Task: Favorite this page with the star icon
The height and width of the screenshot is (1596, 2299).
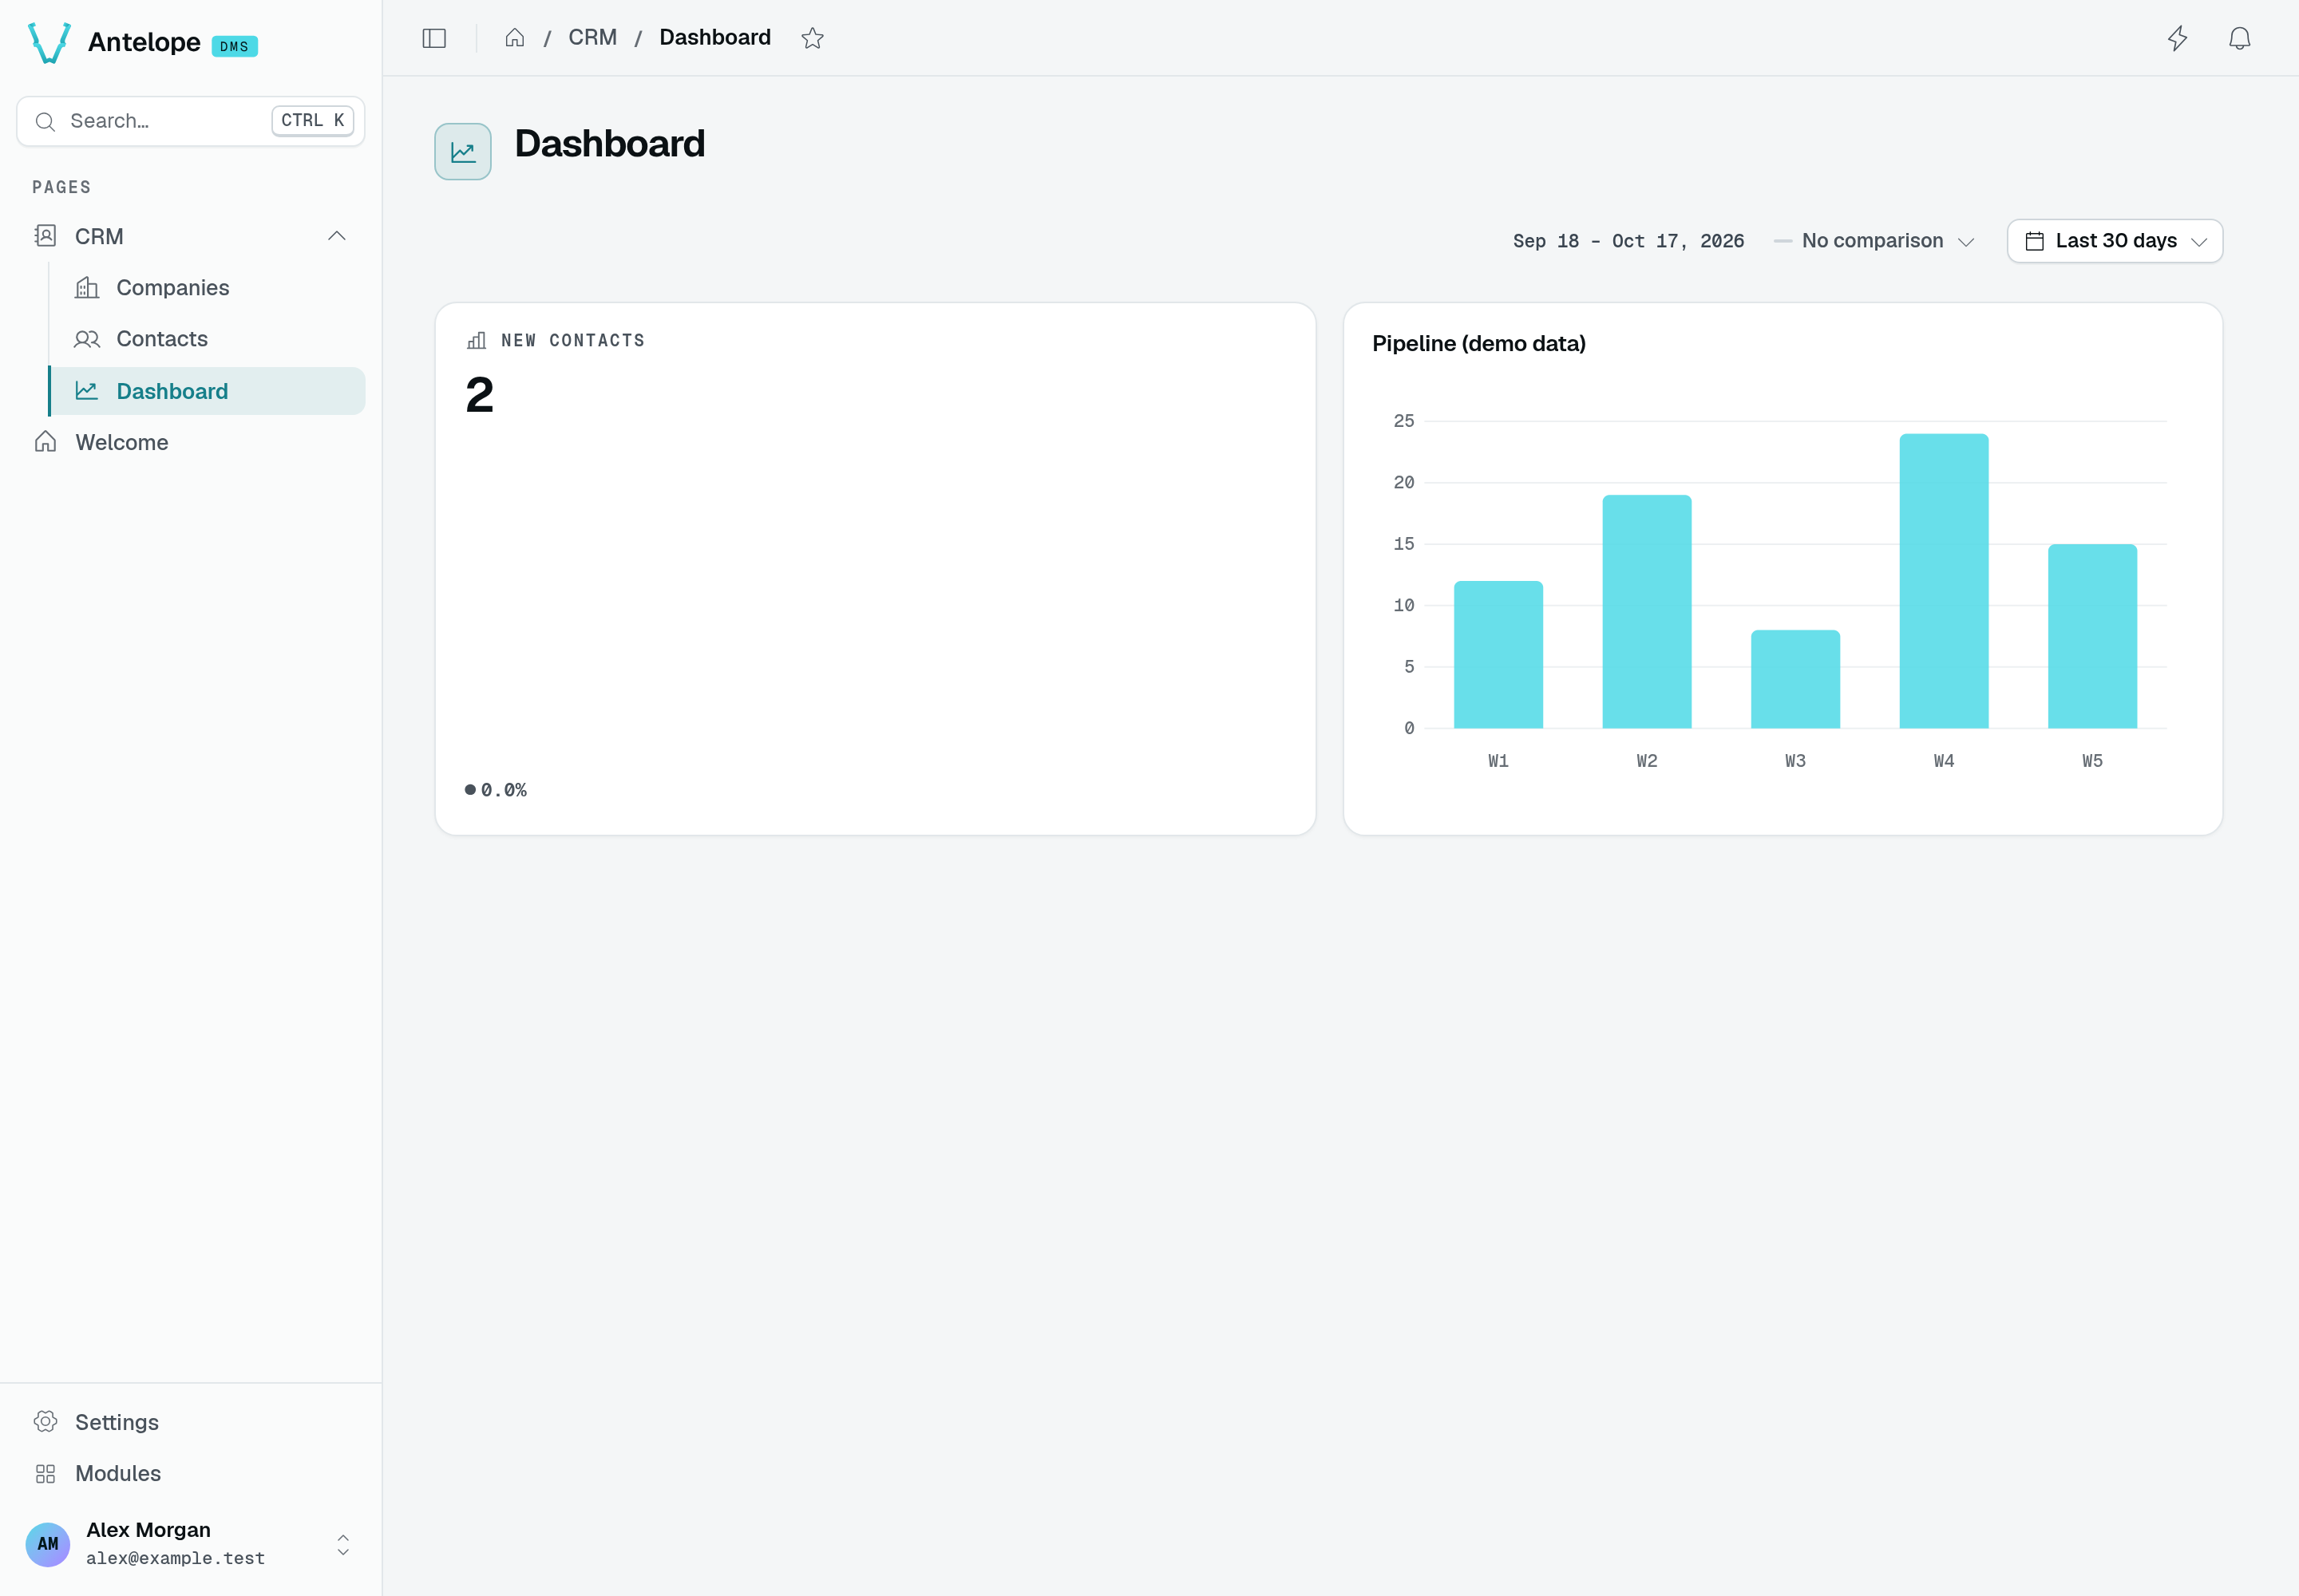Action: click(x=813, y=38)
